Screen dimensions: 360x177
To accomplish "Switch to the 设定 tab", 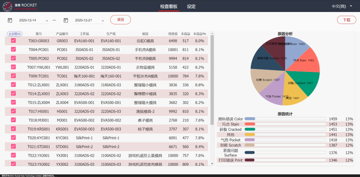I will coord(191,7).
